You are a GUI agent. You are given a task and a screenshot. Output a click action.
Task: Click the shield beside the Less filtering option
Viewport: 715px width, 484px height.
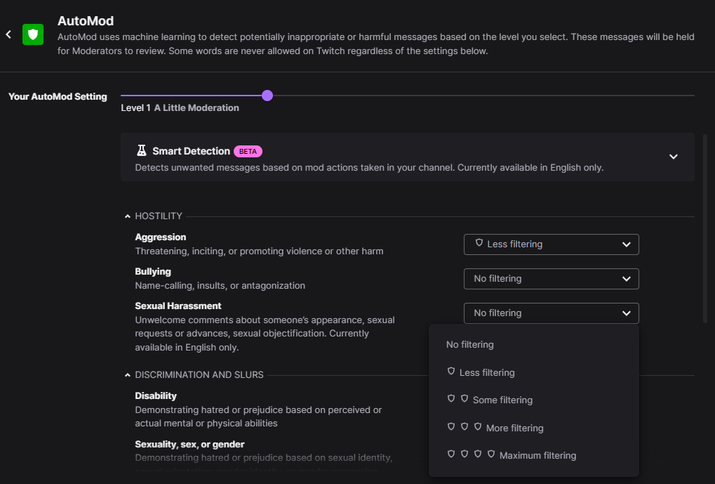tap(450, 372)
